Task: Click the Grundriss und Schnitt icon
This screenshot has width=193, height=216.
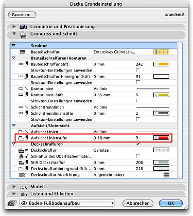Action: click(x=23, y=35)
